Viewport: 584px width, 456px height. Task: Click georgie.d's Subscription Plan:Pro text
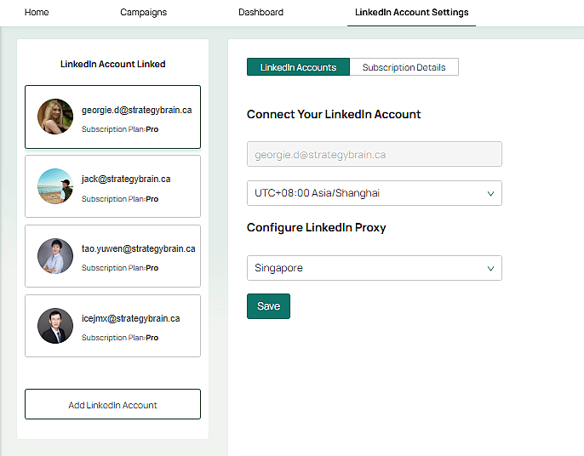(x=120, y=129)
